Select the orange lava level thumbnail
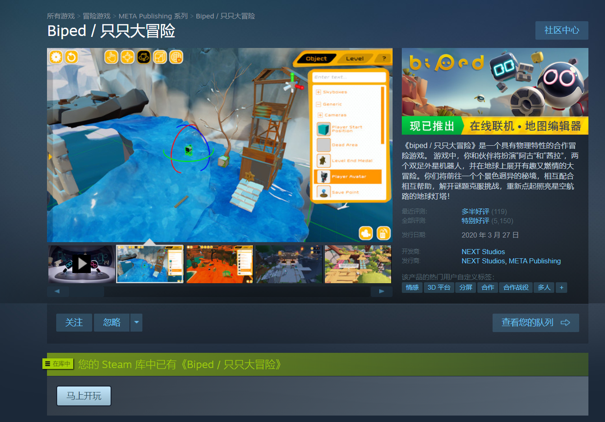The image size is (605, 422). [219, 264]
